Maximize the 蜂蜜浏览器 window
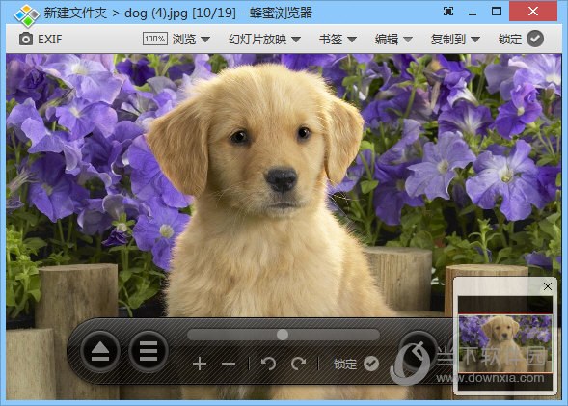This screenshot has width=568, height=406. pyautogui.click(x=497, y=12)
